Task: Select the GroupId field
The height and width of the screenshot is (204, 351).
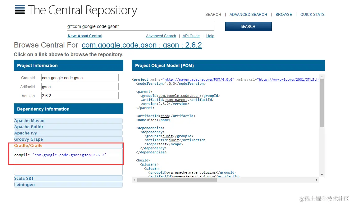Action: (x=80, y=78)
